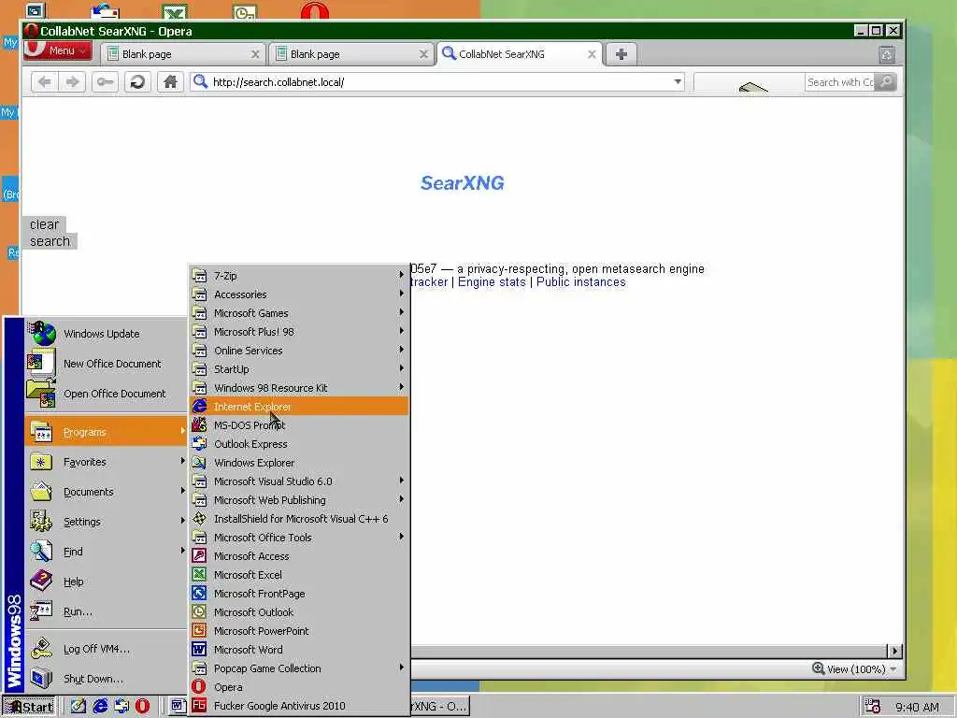The image size is (957, 718).
Task: Select Open Office Document
Action: pos(106,394)
